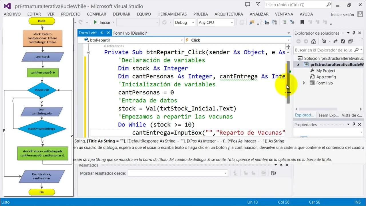Toggle word wrap in the Resultados panel

pos(274,173)
